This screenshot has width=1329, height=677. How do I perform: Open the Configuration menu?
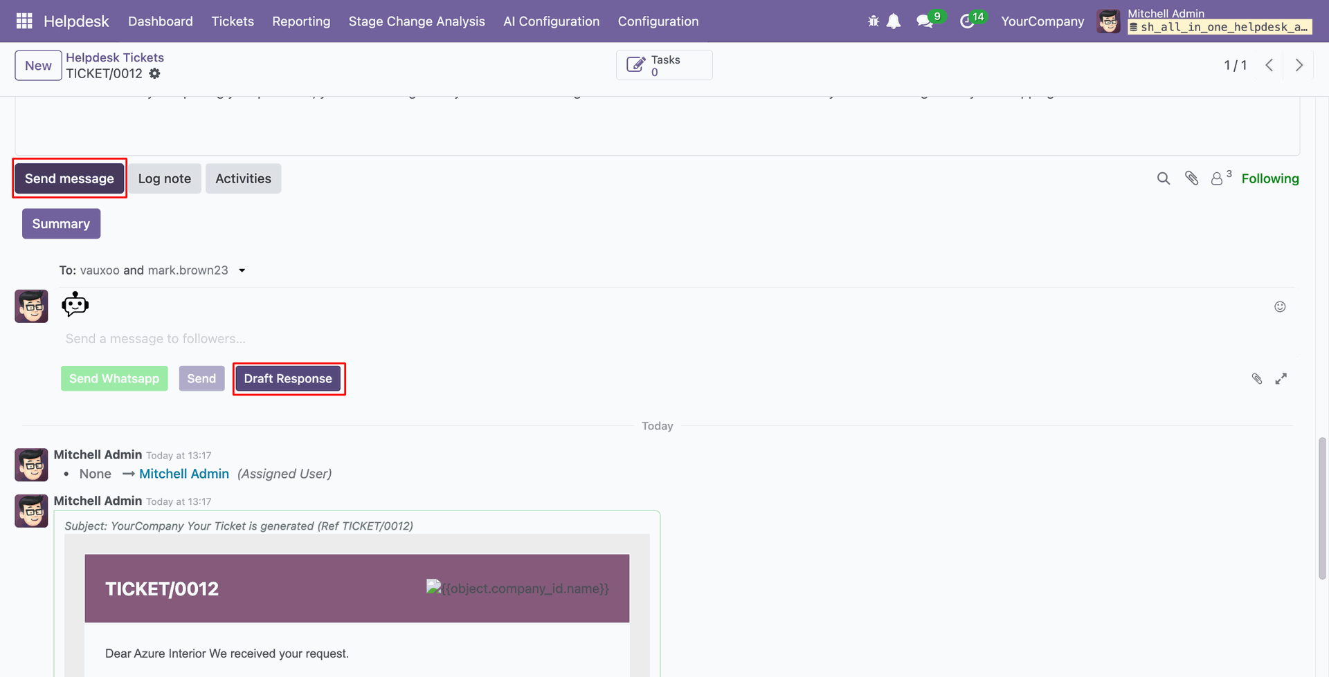tap(658, 21)
